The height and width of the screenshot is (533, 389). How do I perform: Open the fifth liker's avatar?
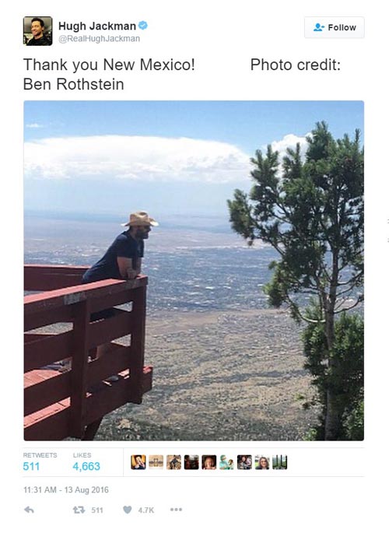(209, 462)
